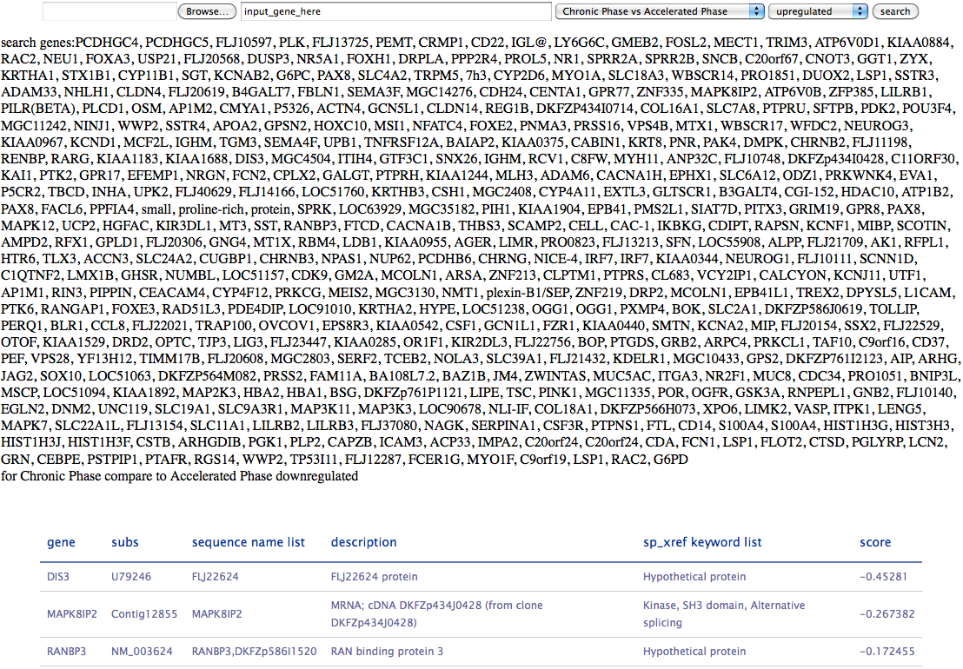Click the empty file path field
This screenshot has width=963, height=669.
[108, 11]
